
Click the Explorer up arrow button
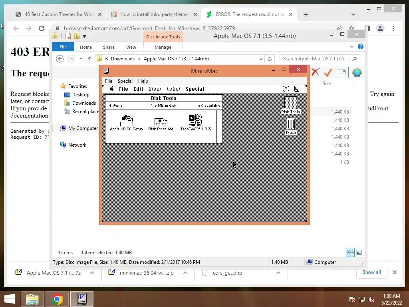click(x=90, y=59)
